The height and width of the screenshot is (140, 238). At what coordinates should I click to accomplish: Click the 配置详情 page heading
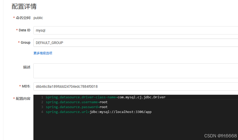click(24, 6)
